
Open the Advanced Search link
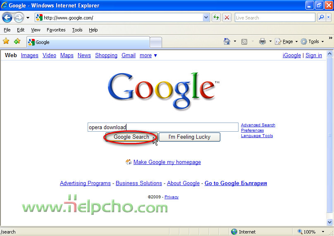coord(258,125)
